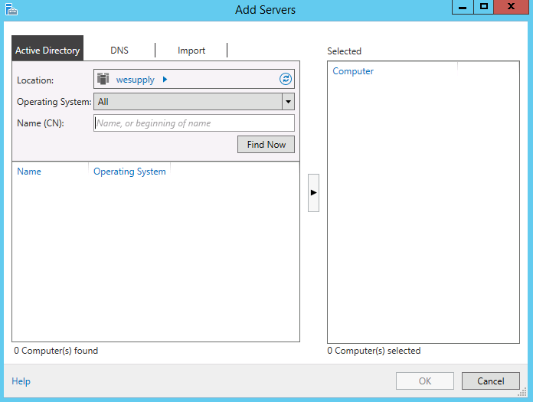The width and height of the screenshot is (533, 402).
Task: Click the "Selected" heading label
Action: click(344, 51)
